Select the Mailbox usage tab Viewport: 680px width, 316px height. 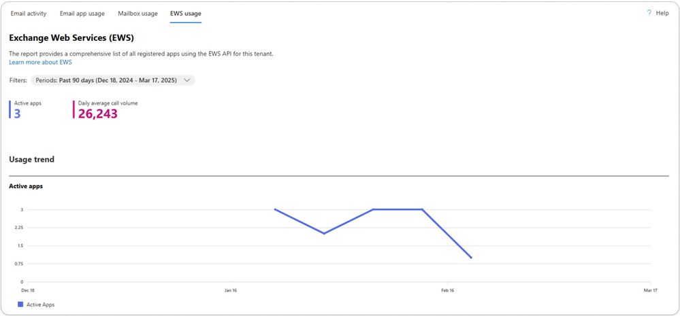(138, 14)
